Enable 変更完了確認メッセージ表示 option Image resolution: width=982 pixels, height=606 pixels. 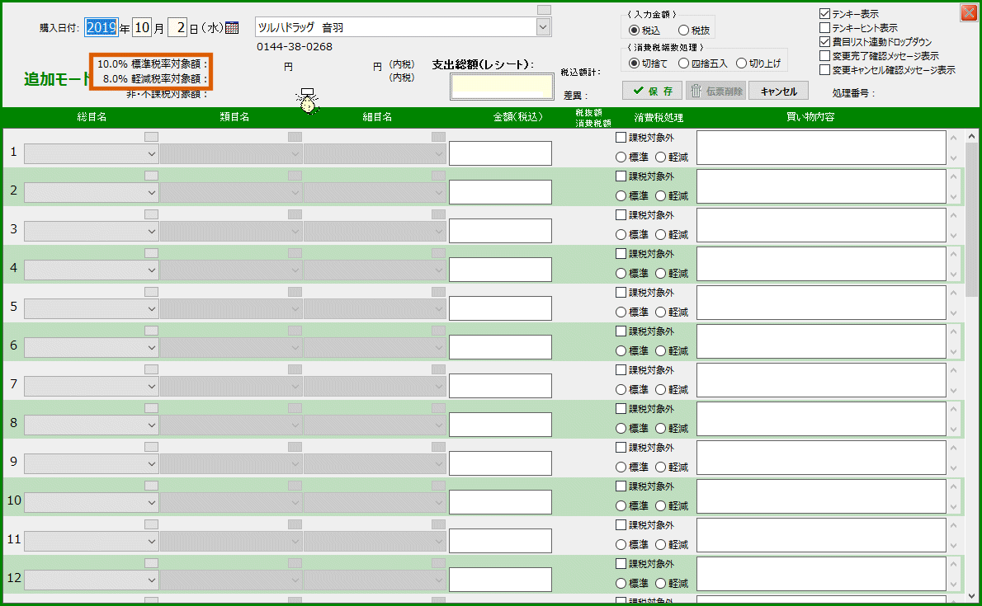click(x=823, y=54)
